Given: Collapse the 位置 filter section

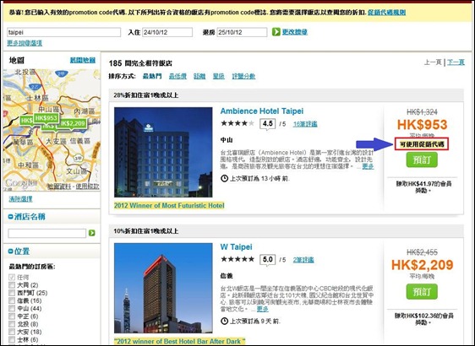Looking at the screenshot, I should point(11,251).
